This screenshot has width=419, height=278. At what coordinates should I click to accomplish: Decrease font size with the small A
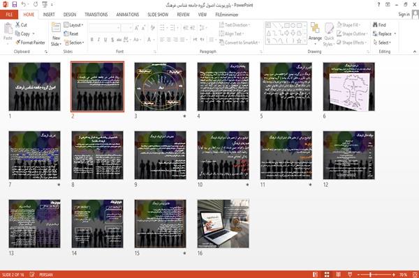click(x=143, y=28)
